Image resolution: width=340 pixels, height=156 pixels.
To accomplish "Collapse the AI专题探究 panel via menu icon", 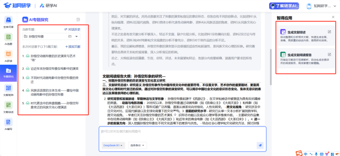I will tap(78, 20).
